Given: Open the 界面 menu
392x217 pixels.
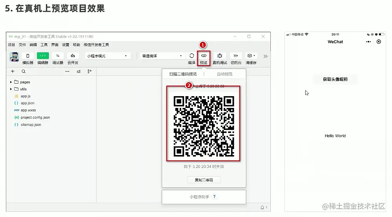Looking at the screenshot, I should click(55, 45).
